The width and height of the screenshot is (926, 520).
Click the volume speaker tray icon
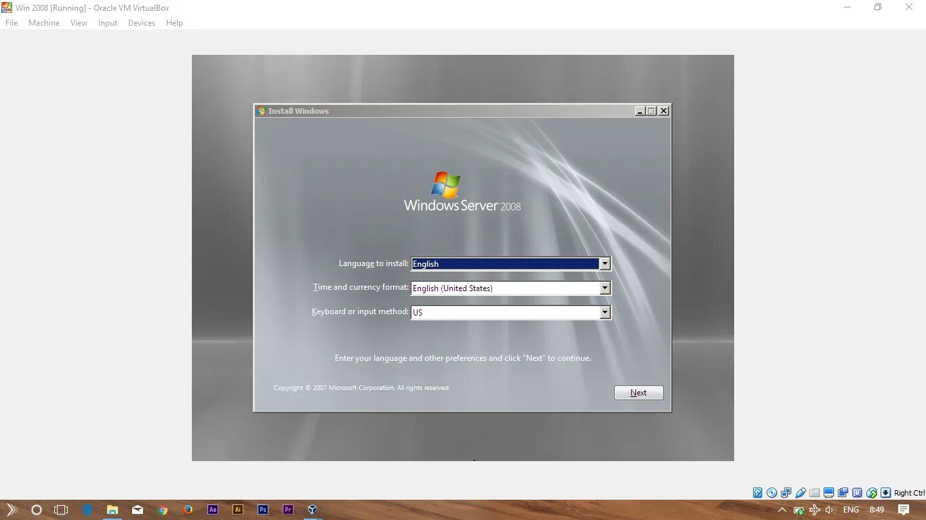coord(830,510)
